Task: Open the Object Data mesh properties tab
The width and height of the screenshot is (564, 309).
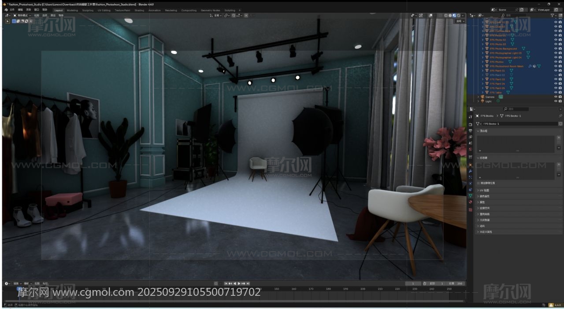Action: tap(471, 196)
